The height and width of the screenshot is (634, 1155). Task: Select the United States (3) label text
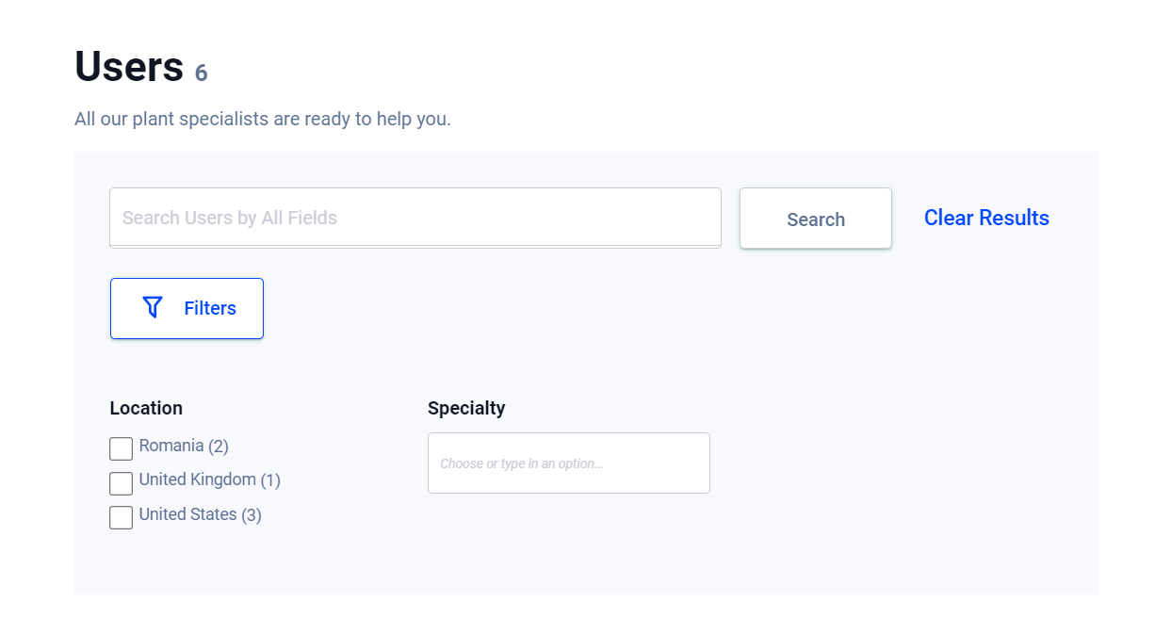[x=201, y=514]
